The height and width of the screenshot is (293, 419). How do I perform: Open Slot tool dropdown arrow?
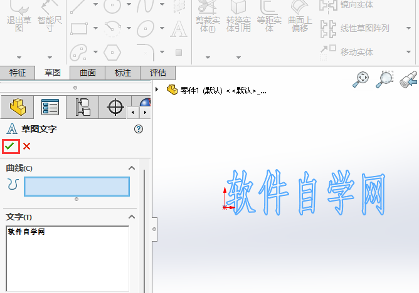(96, 52)
